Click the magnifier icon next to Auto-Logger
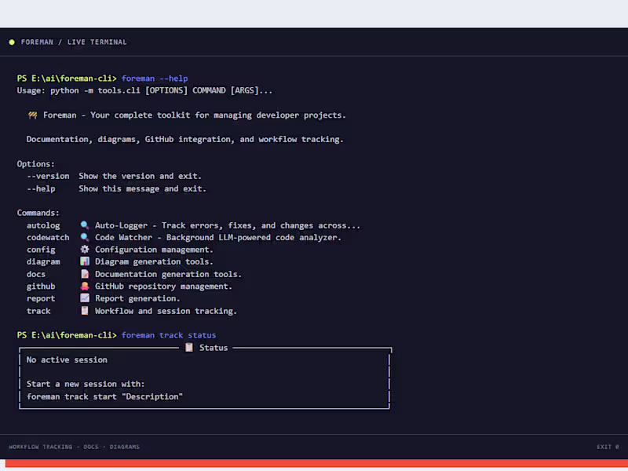The width and height of the screenshot is (628, 471). coord(85,225)
